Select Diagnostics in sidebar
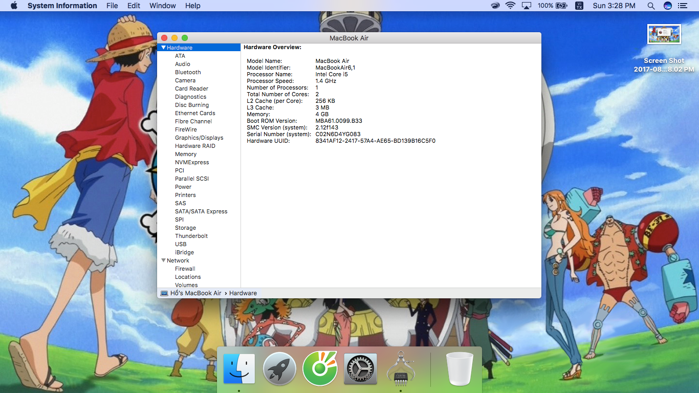 [x=191, y=97]
